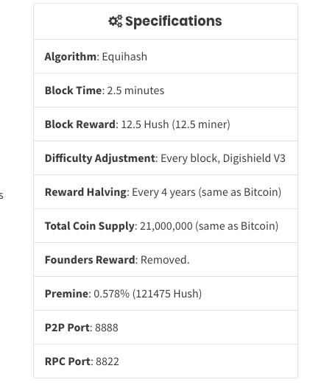
Task: Click the 21,000,000 supply value
Action: [x=166, y=226]
